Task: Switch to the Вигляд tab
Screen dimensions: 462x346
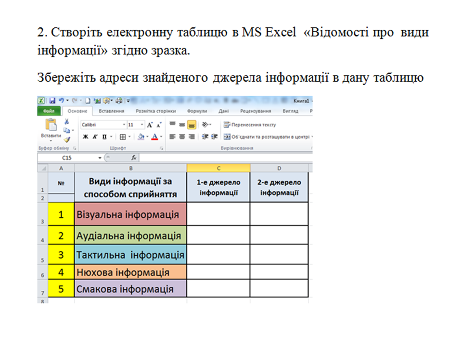Action: click(x=290, y=111)
